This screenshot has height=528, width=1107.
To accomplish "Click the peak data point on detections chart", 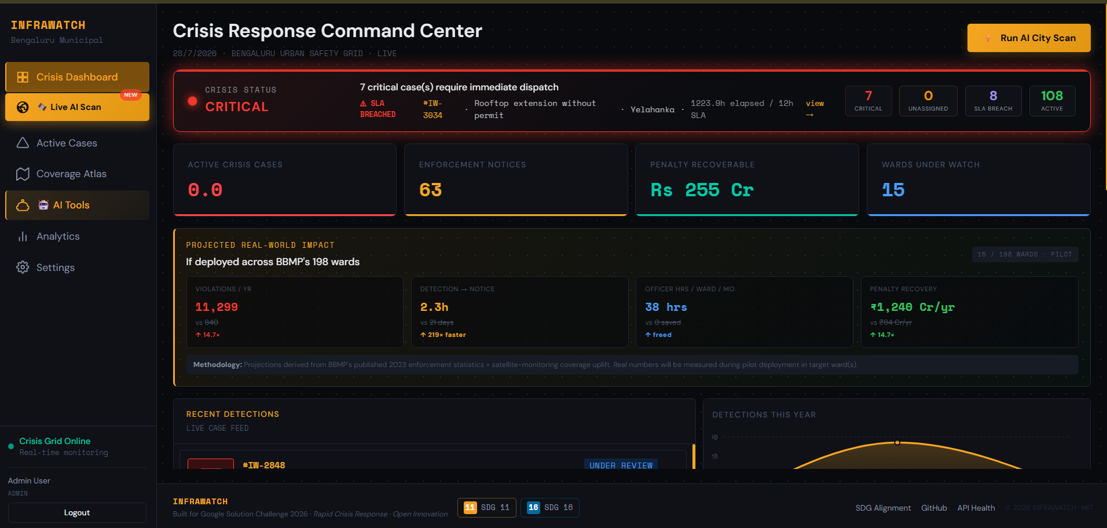I will [897, 442].
